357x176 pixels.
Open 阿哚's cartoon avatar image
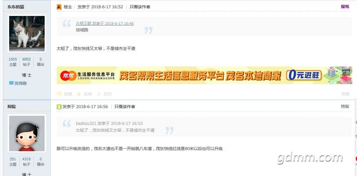click(x=27, y=133)
